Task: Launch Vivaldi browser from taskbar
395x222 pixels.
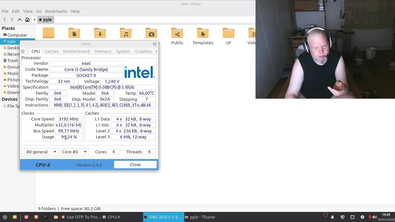Action: 26,217
